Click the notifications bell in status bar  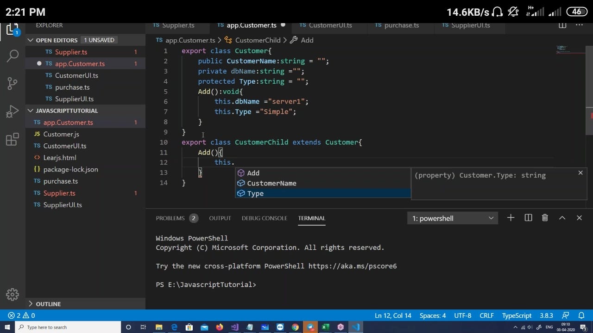click(x=581, y=315)
